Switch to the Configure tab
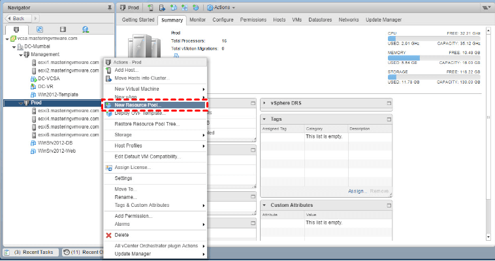 223,20
